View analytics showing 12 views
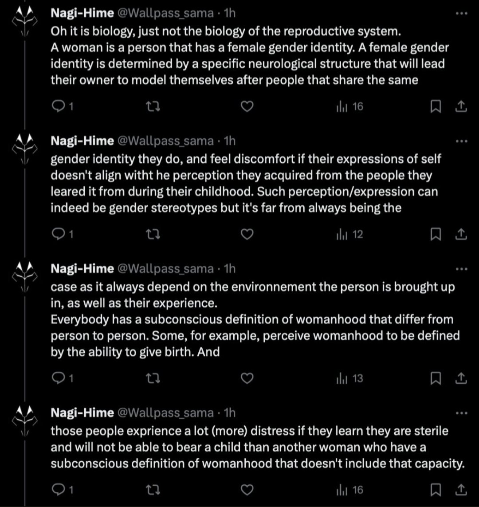 350,234
